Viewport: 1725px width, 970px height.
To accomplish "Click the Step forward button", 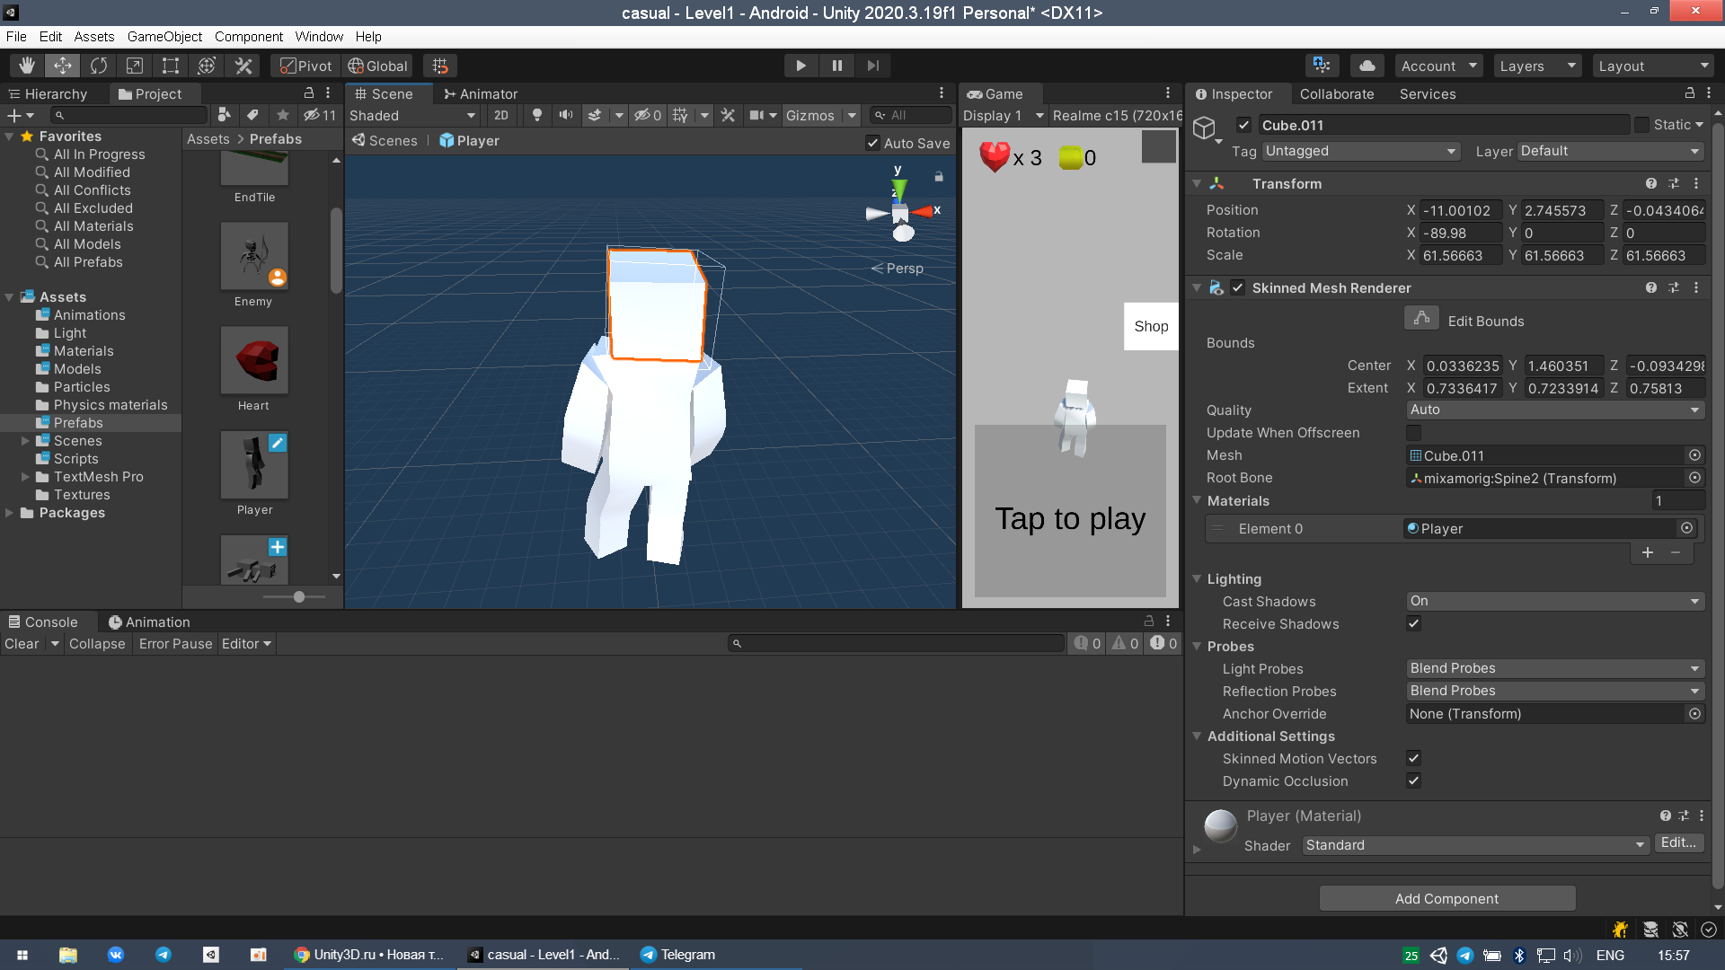I will 872,66.
